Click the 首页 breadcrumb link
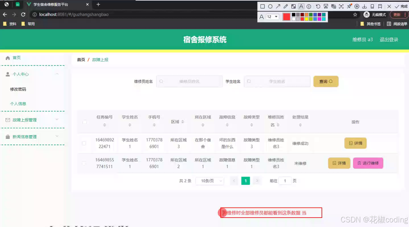 click(x=81, y=60)
